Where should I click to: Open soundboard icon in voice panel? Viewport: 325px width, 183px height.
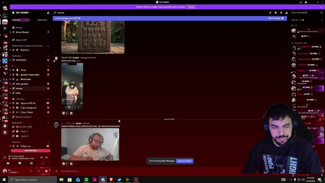coord(43,163)
